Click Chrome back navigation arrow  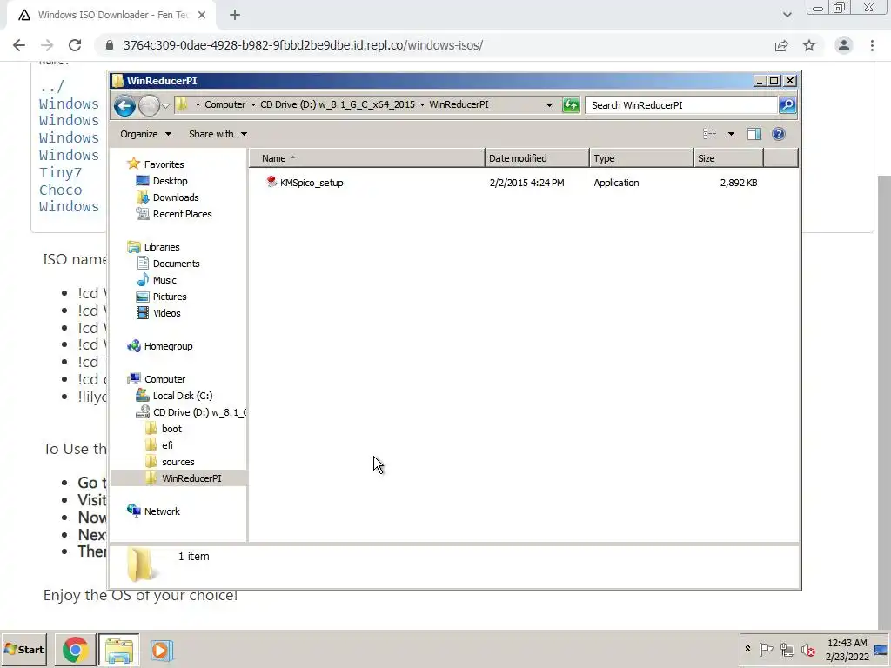click(19, 45)
